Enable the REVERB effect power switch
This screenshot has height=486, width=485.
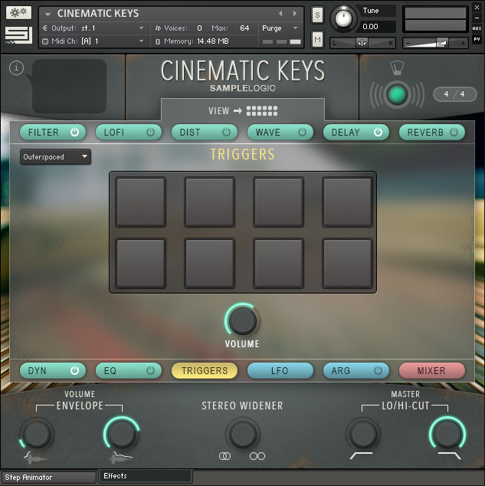pyautogui.click(x=454, y=132)
